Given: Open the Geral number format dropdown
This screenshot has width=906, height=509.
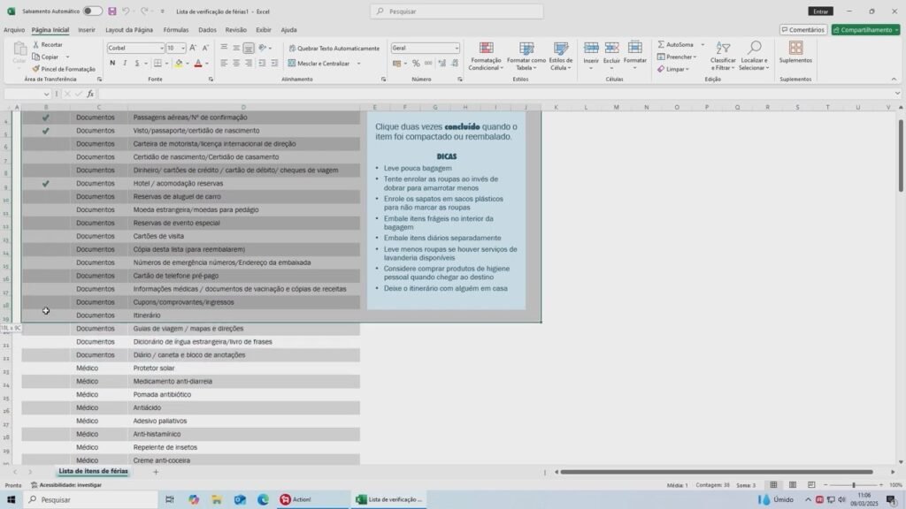Looking at the screenshot, I should pos(457,49).
